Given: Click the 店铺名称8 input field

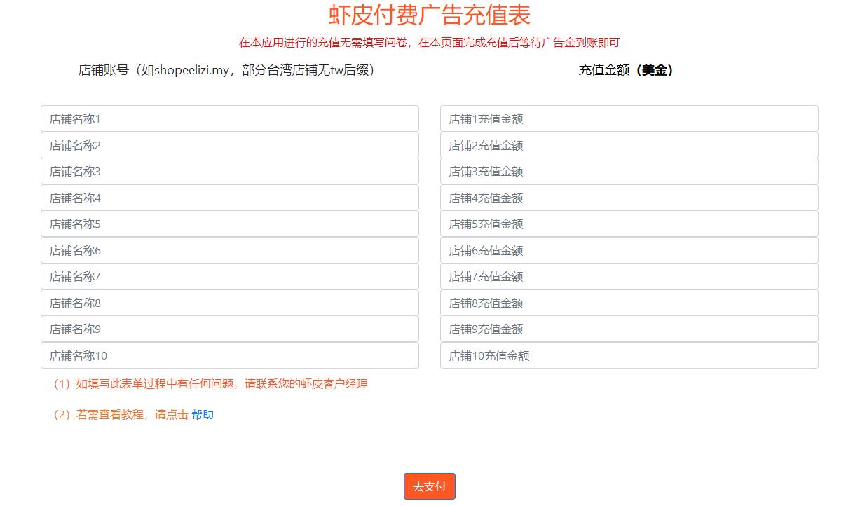Looking at the screenshot, I should [x=229, y=303].
